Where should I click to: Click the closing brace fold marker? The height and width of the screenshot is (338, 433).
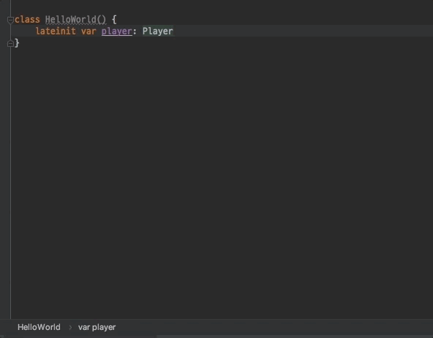click(x=10, y=44)
